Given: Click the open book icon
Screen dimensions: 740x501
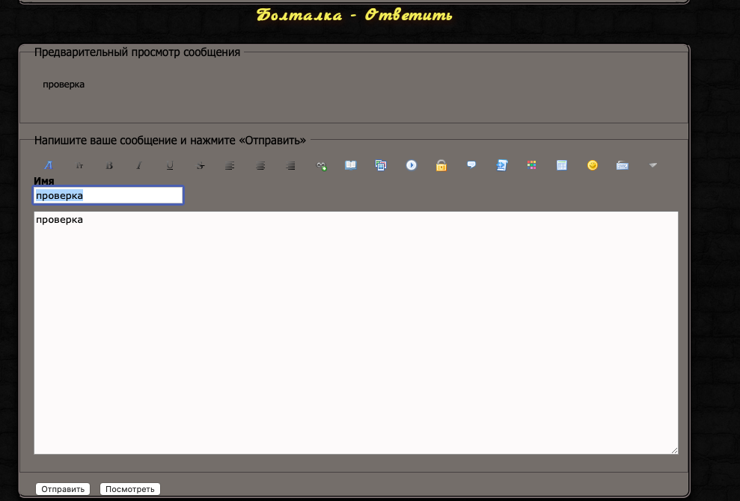Looking at the screenshot, I should (x=351, y=165).
